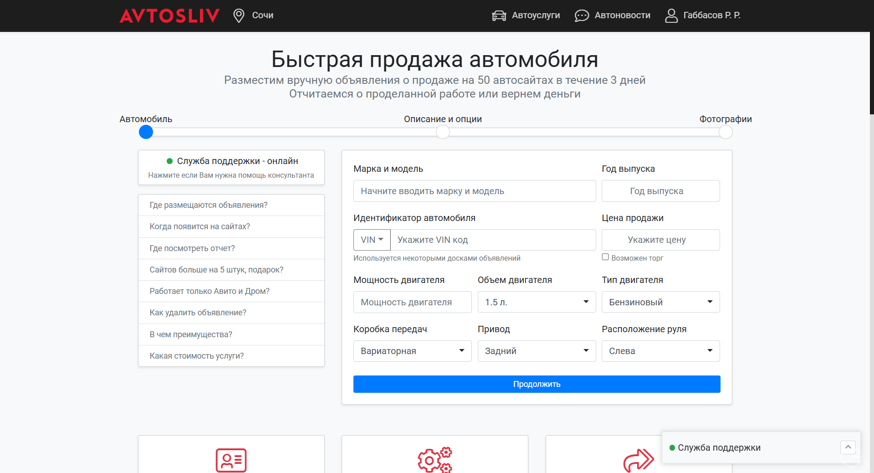Viewport: 874px width, 473px height.
Task: Click the location pin next to Сочи
Action: pos(238,15)
